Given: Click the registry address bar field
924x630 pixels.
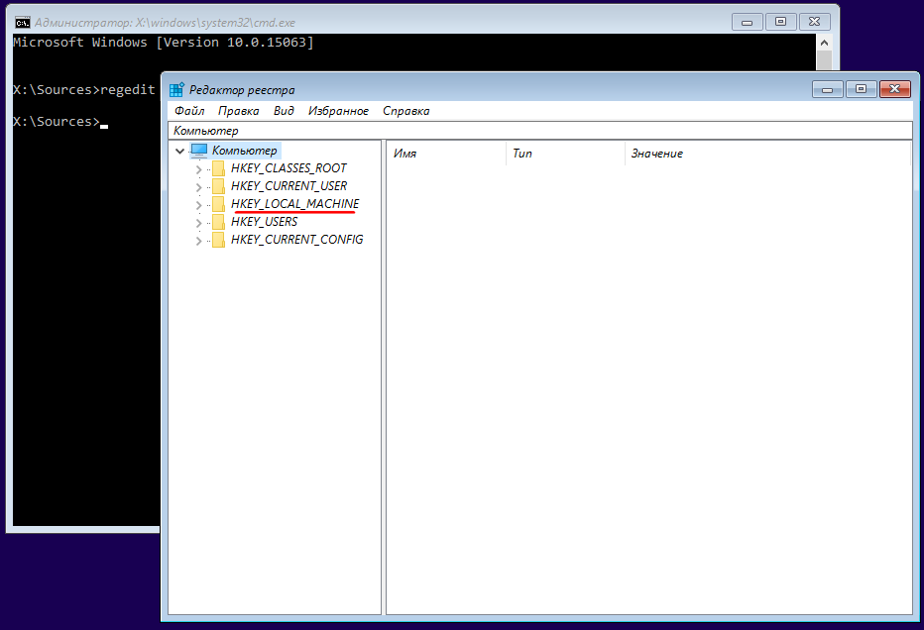Looking at the screenshot, I should 539,131.
